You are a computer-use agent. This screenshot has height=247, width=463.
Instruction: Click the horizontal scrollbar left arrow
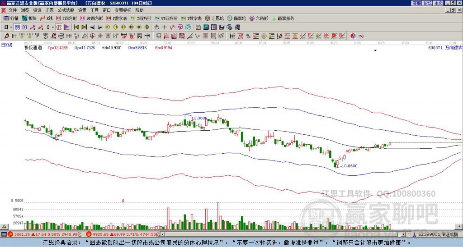click(x=163, y=234)
